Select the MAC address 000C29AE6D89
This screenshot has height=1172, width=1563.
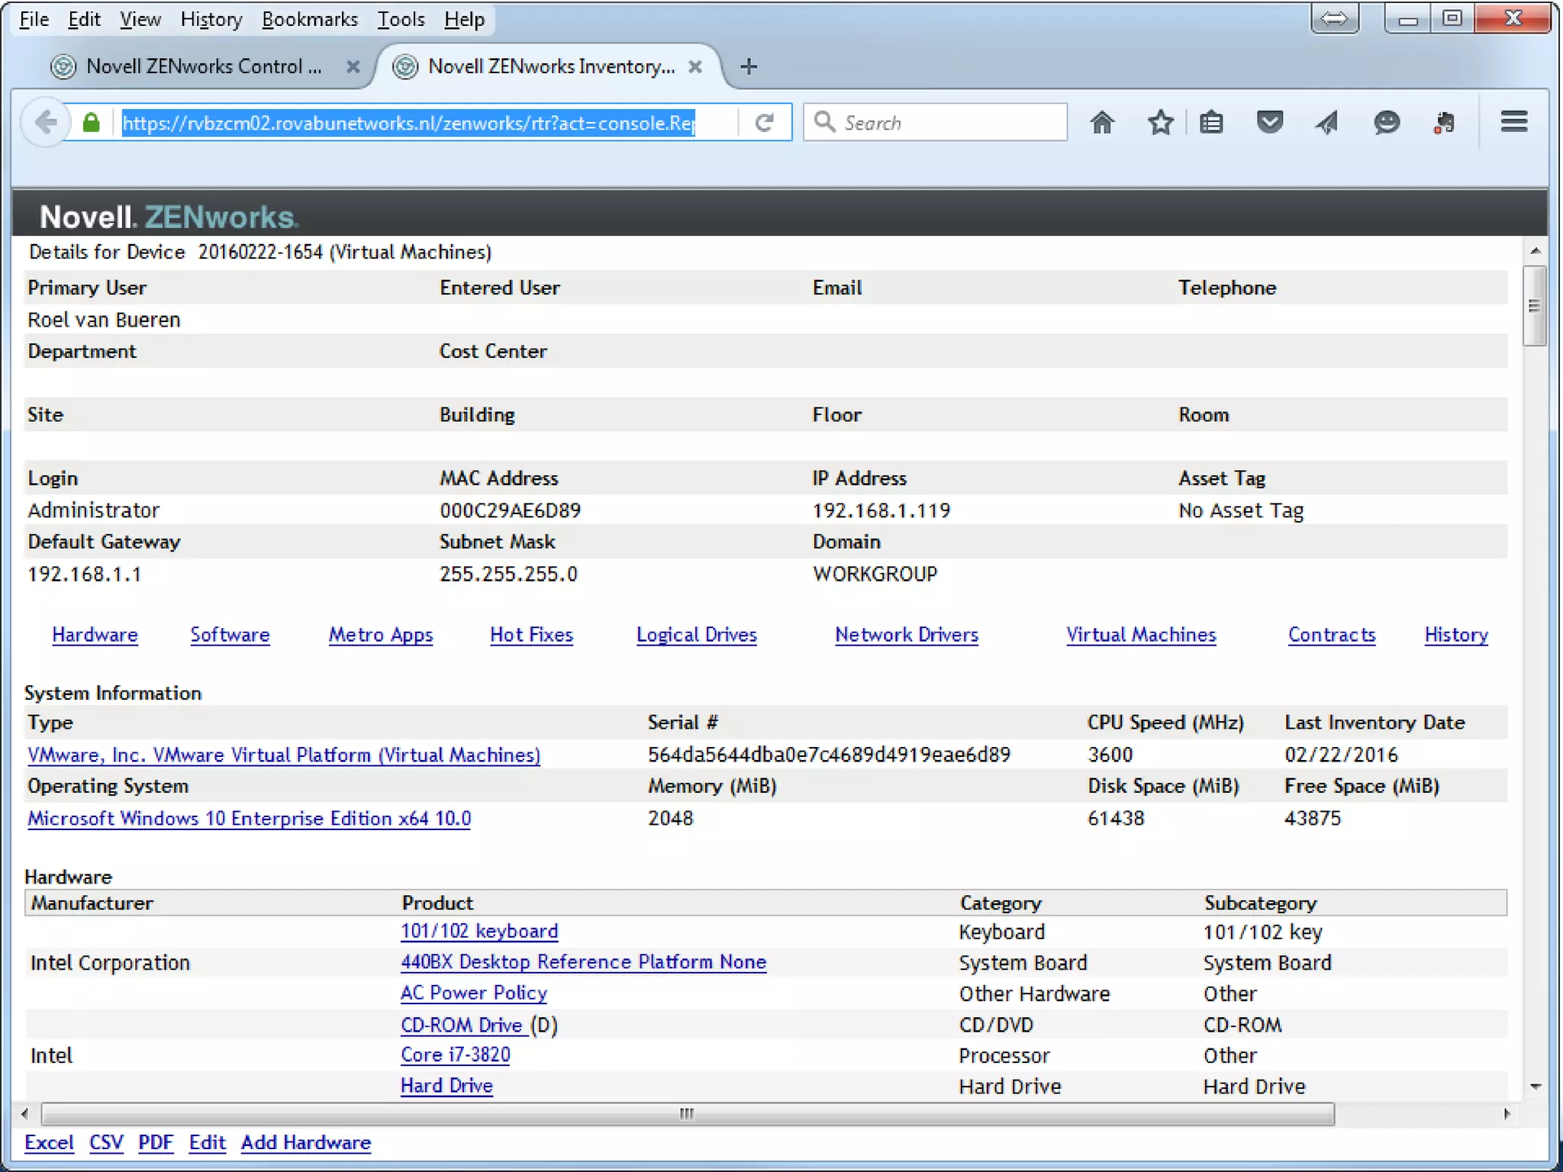tap(510, 510)
